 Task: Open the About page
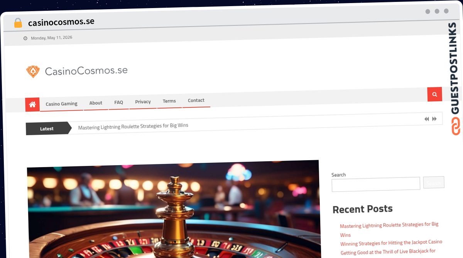[96, 103]
